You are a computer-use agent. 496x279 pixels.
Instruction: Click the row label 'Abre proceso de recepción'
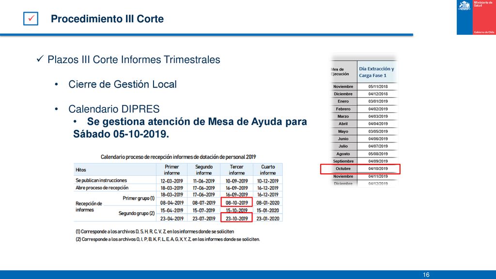102,188
